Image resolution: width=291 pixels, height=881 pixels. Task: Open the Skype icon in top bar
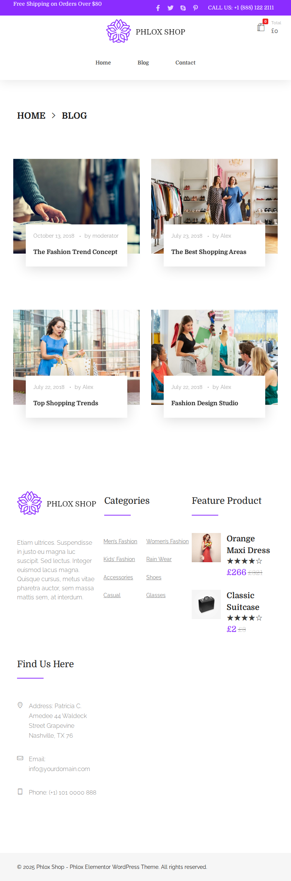(x=183, y=8)
